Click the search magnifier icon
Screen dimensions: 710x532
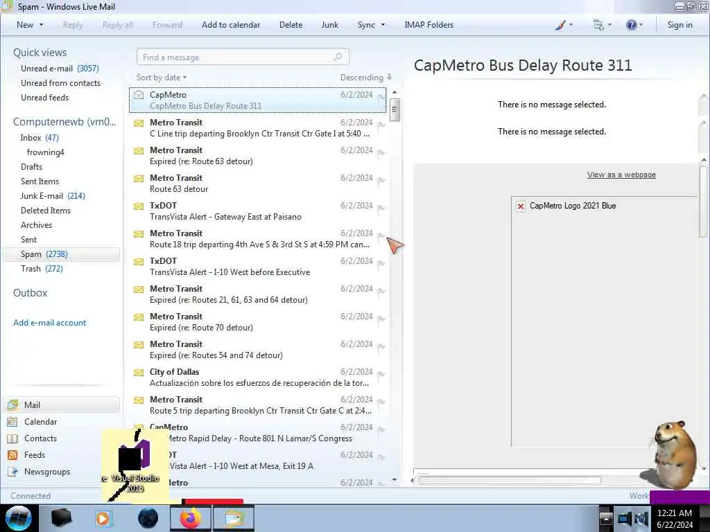coord(338,57)
